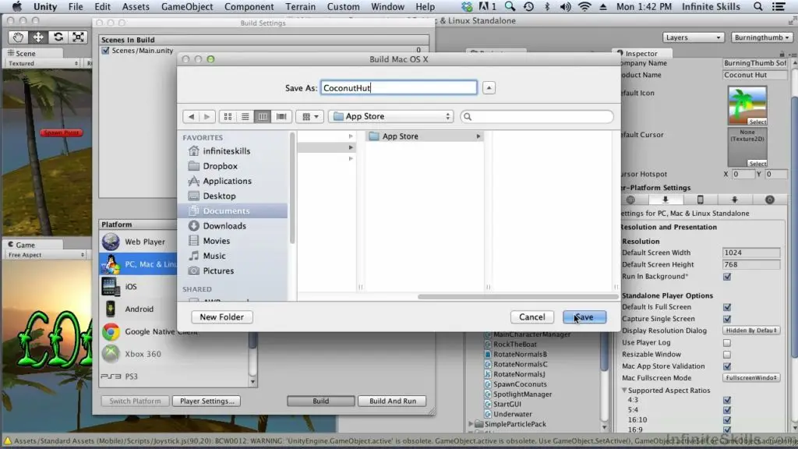Enable Resizable Window checkbox

(727, 355)
